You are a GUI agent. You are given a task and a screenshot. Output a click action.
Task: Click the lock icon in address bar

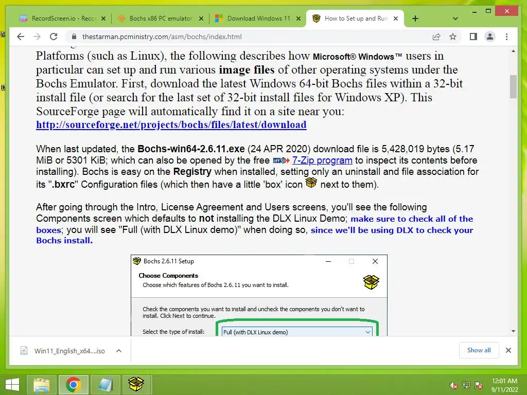point(74,37)
